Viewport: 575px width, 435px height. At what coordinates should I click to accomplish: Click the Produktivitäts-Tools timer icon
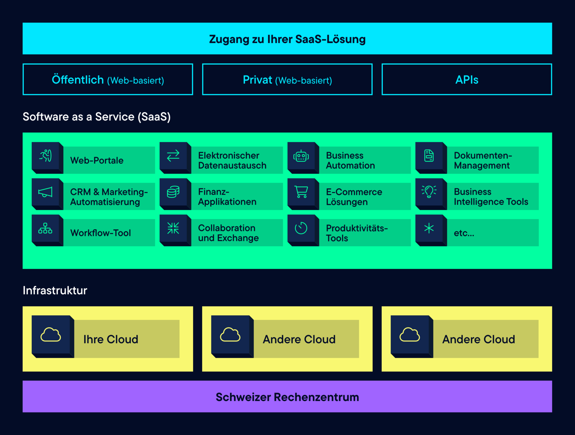click(x=301, y=228)
